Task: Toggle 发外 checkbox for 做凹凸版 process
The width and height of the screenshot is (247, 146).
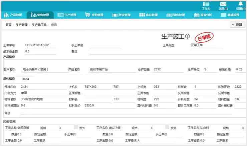Action: [76, 128]
